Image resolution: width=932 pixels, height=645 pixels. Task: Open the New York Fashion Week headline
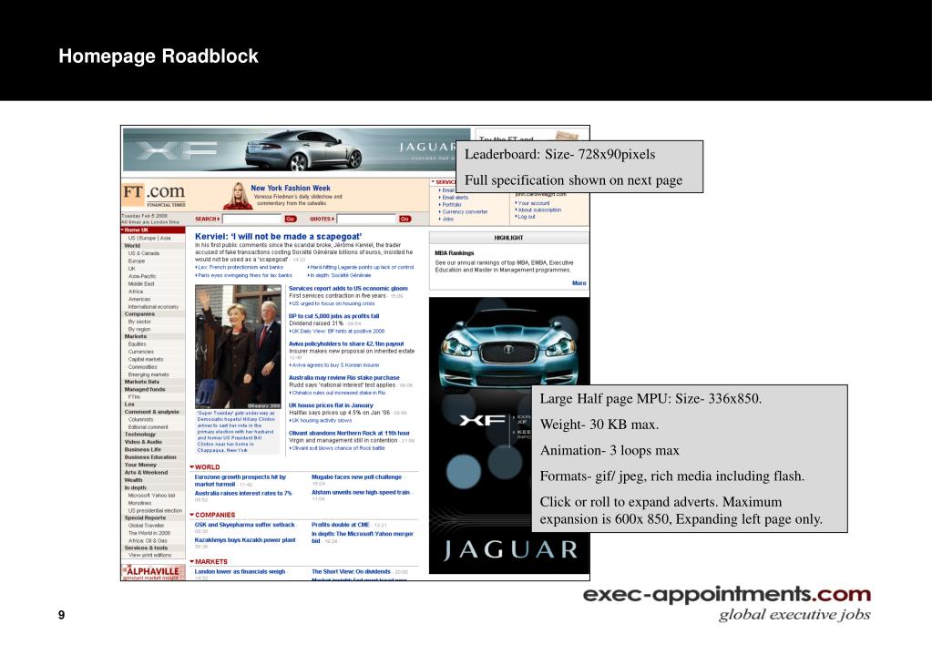[x=290, y=188]
